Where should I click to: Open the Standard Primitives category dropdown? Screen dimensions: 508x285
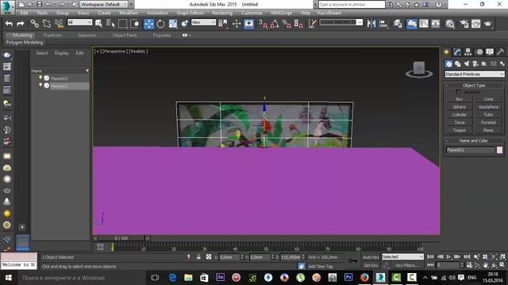coord(475,74)
